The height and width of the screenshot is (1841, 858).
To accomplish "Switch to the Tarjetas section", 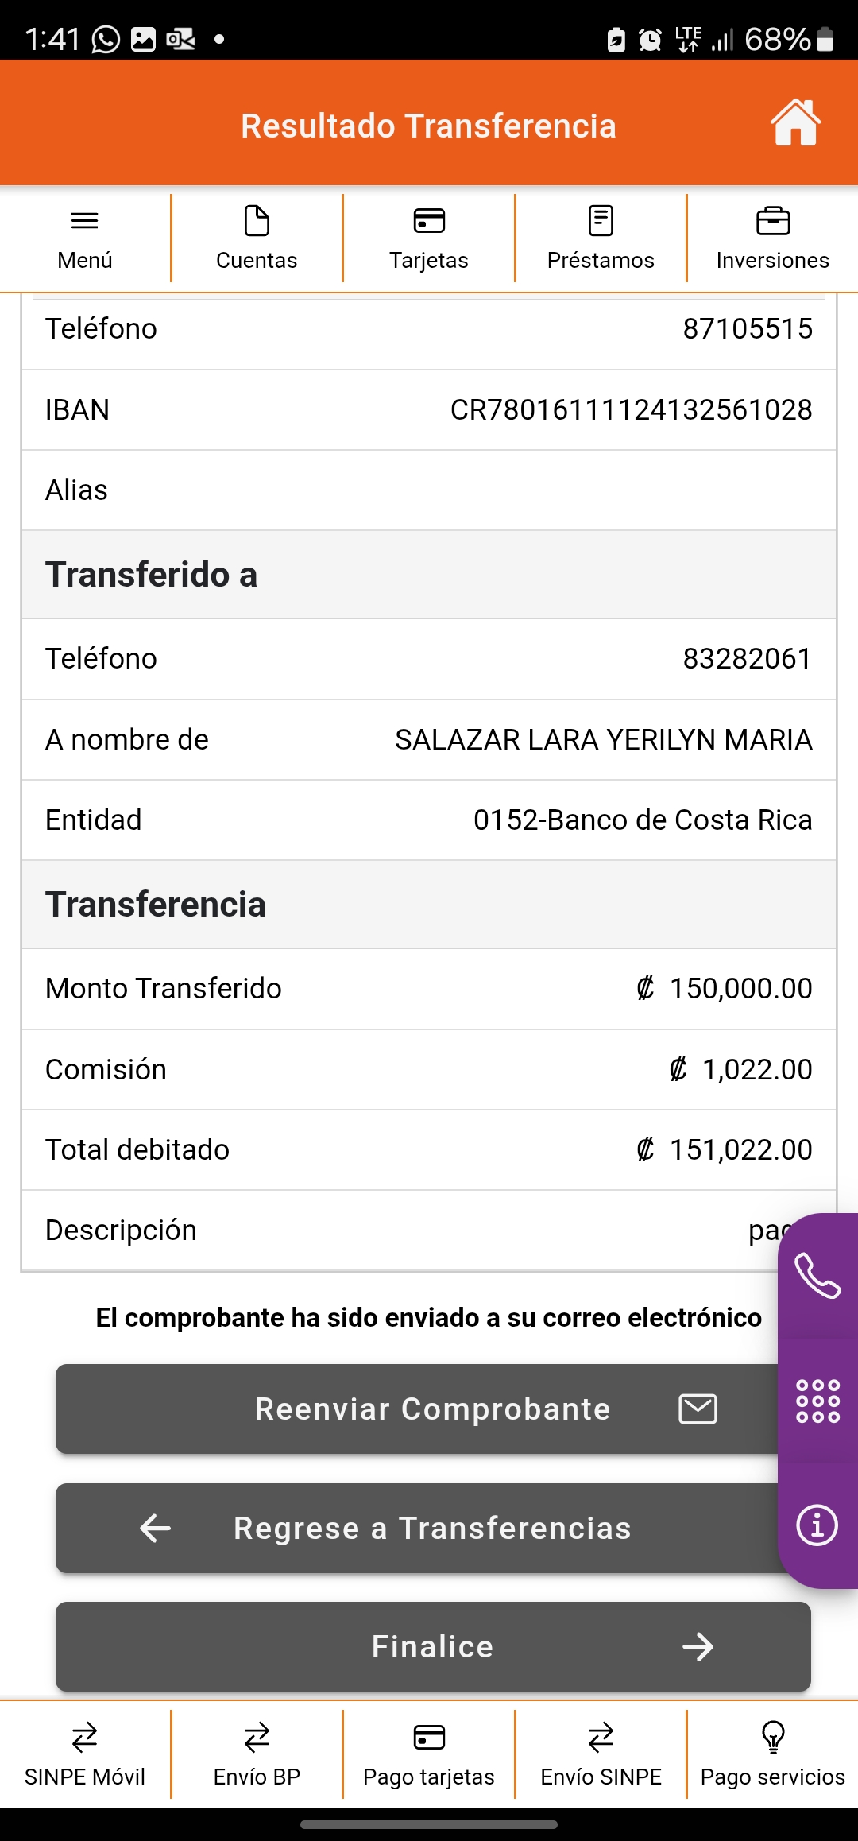I will point(429,238).
